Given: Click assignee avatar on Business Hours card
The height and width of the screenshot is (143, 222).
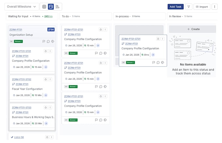Looking at the screenshot, I should tap(46, 123).
